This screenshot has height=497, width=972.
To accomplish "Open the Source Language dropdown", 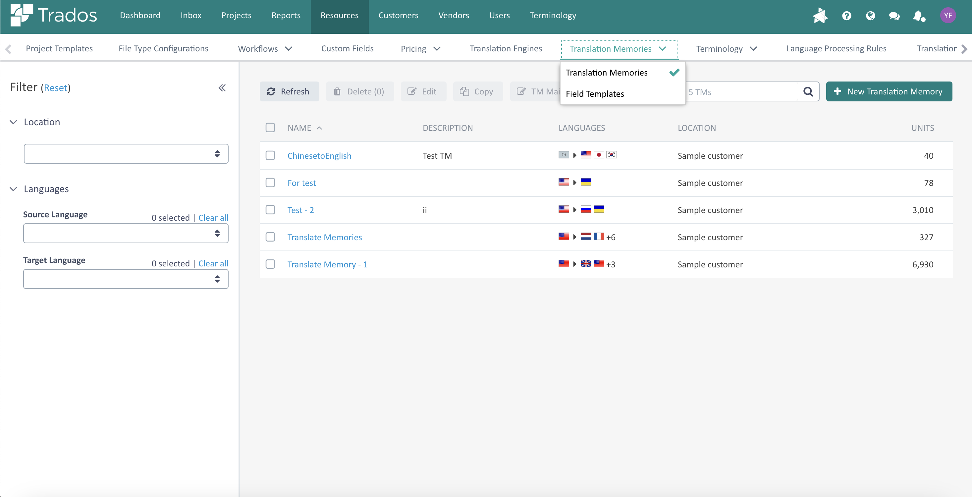I will tap(126, 233).
